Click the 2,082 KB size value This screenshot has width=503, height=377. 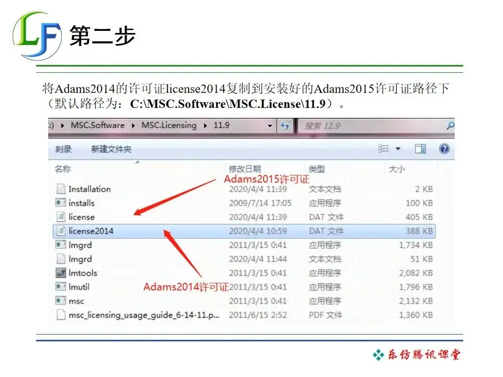[415, 273]
